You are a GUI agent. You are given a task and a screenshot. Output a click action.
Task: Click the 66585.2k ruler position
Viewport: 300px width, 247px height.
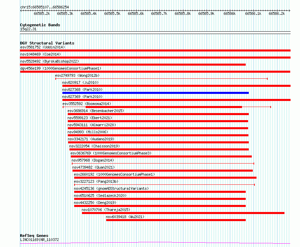pos(42,14)
